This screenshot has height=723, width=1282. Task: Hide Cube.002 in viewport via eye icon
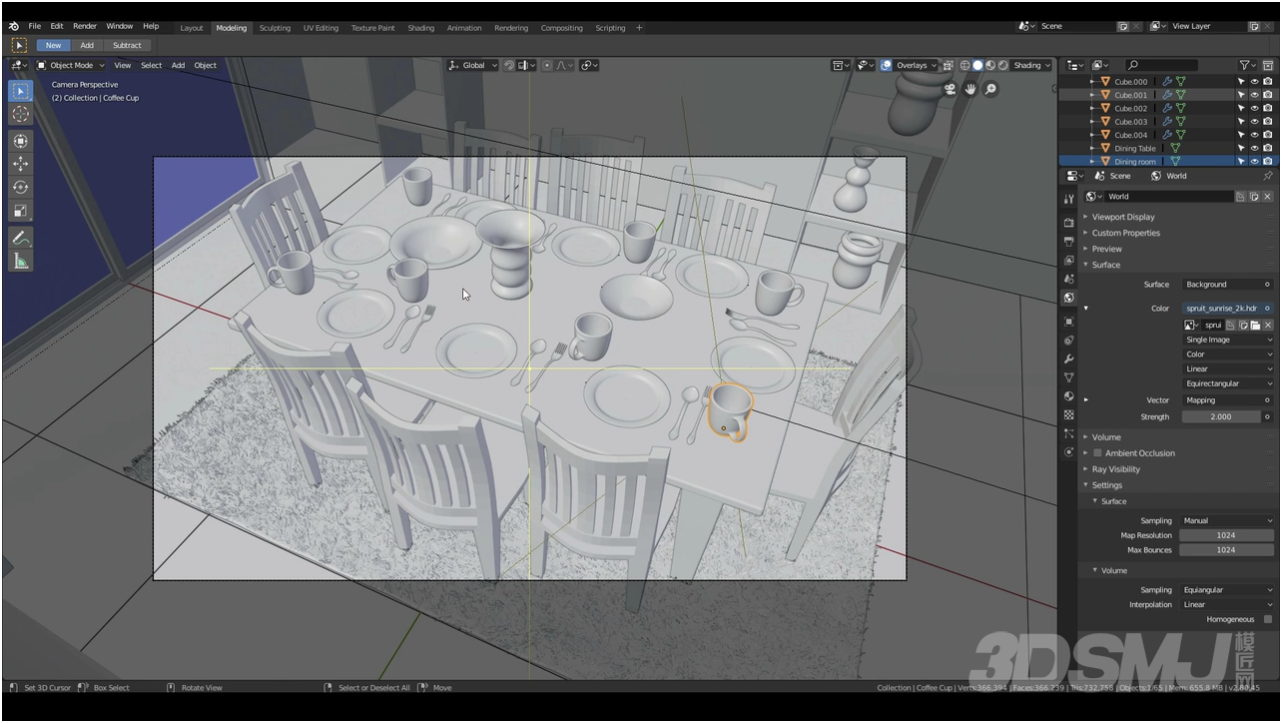[1254, 108]
